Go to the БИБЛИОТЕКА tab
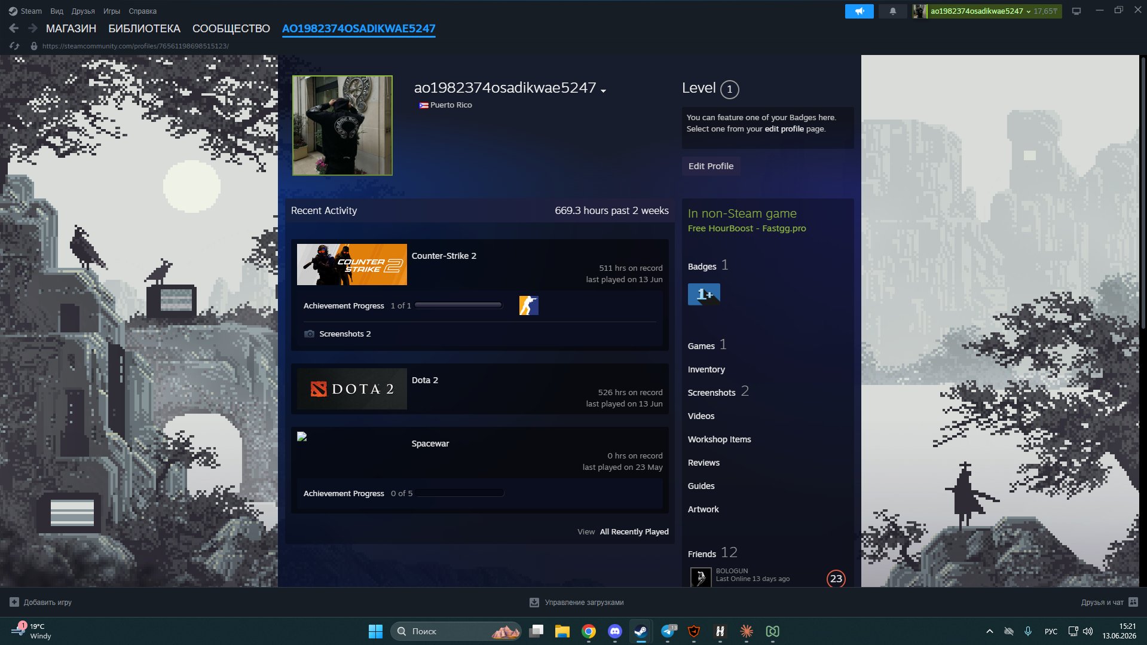 [144, 29]
